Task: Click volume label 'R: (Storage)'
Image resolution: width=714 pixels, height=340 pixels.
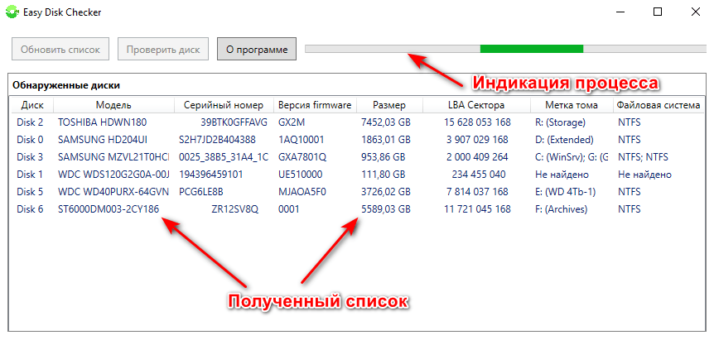Action: click(x=560, y=122)
